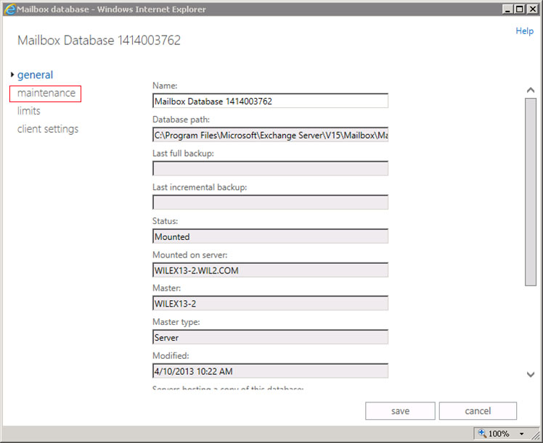Click the window resize grip icon
543x443 pixels.
(x=536, y=436)
